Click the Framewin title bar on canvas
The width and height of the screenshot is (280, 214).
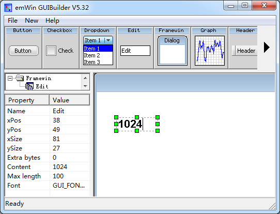pyautogui.click(x=185, y=83)
